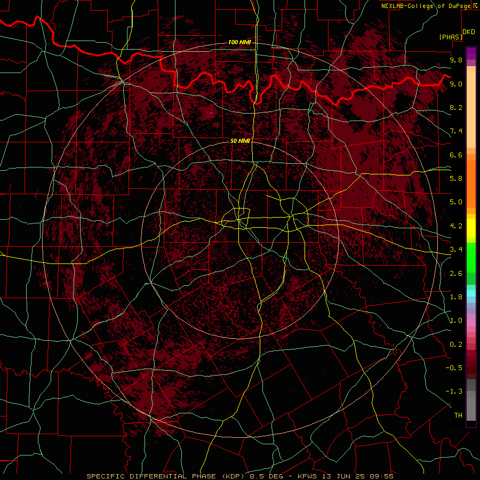
Task: Select the -0.5 value on the color scale
Action: [x=454, y=368]
